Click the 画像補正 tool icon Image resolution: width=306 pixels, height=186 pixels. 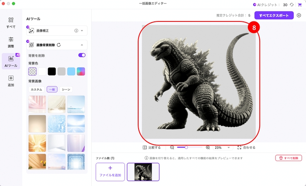[31, 31]
